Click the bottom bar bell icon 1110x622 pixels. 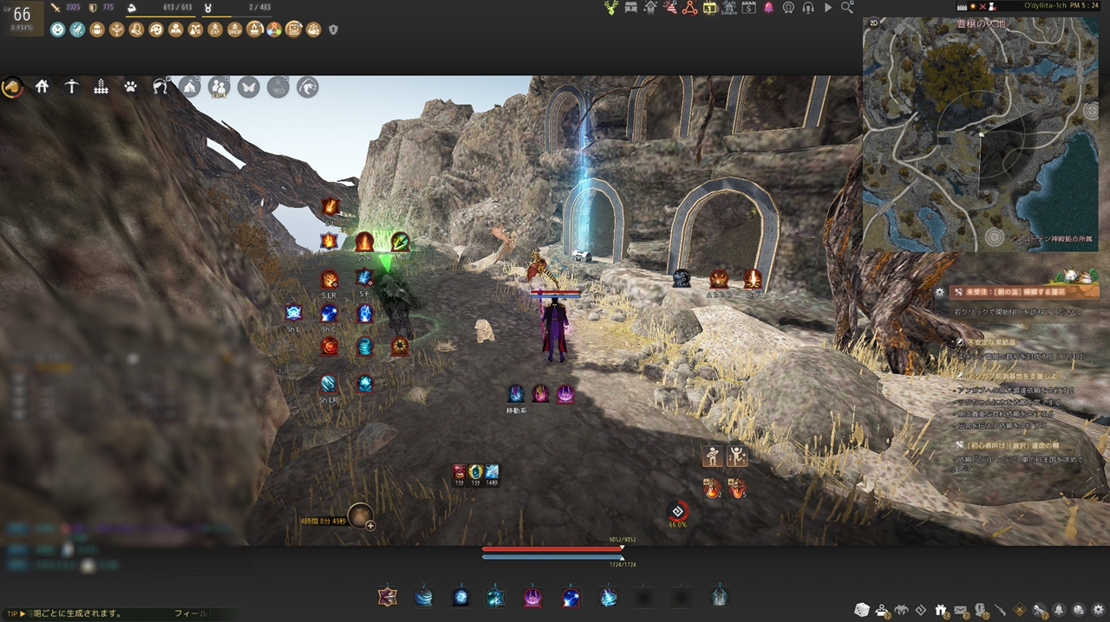(x=1059, y=610)
